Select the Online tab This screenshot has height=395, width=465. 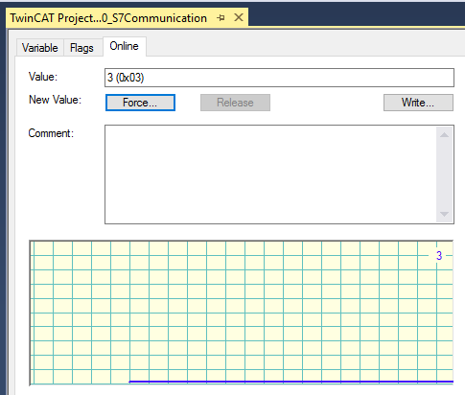(125, 46)
